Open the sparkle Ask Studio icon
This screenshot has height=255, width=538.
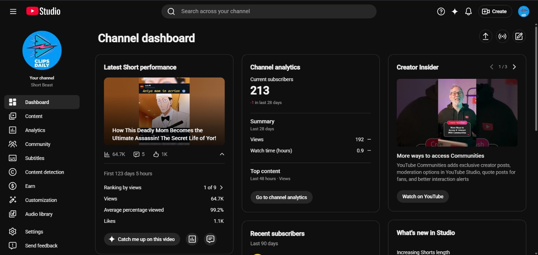[x=455, y=11]
